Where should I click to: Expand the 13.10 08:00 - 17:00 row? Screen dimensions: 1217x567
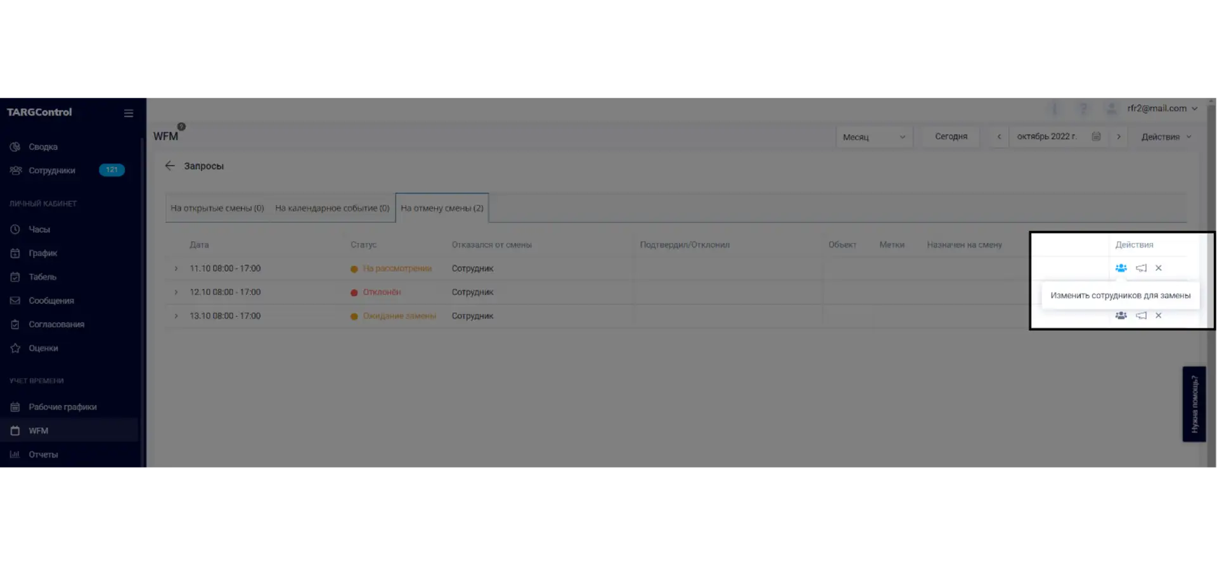tap(176, 316)
